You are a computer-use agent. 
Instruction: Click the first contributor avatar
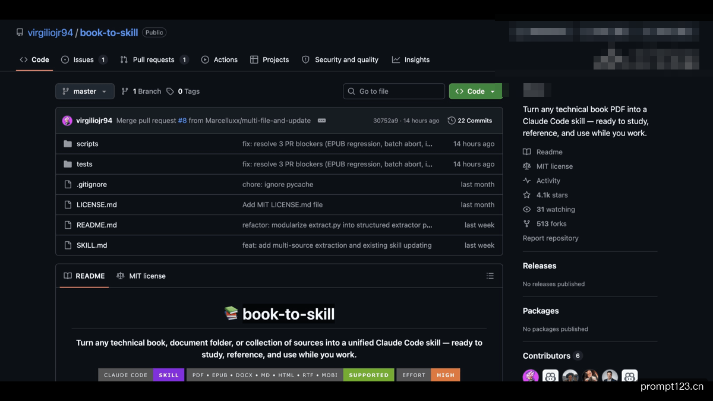(x=531, y=376)
